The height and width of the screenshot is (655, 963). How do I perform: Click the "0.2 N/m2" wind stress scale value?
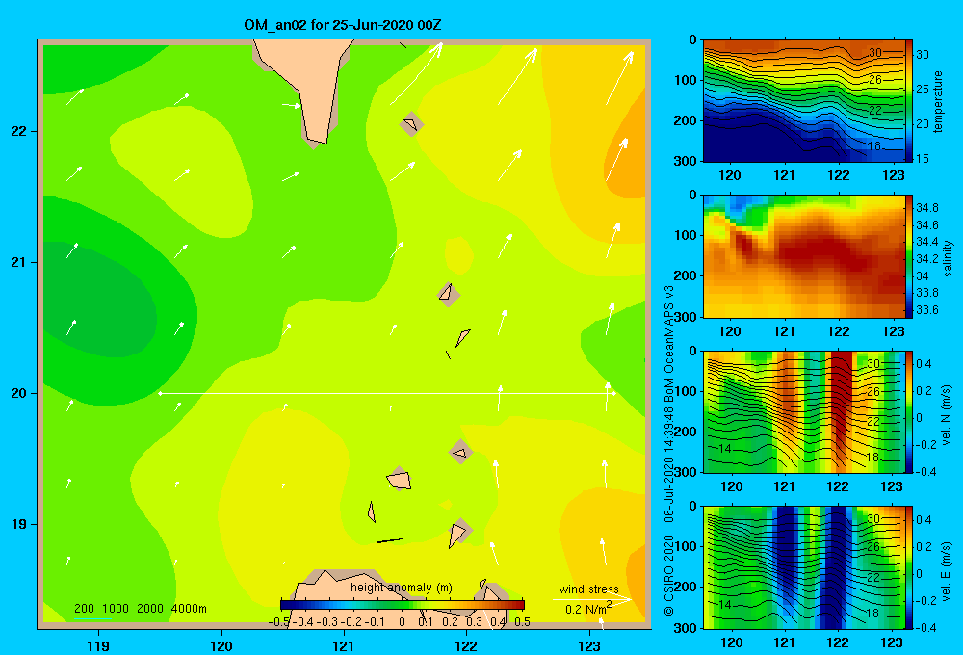[588, 609]
